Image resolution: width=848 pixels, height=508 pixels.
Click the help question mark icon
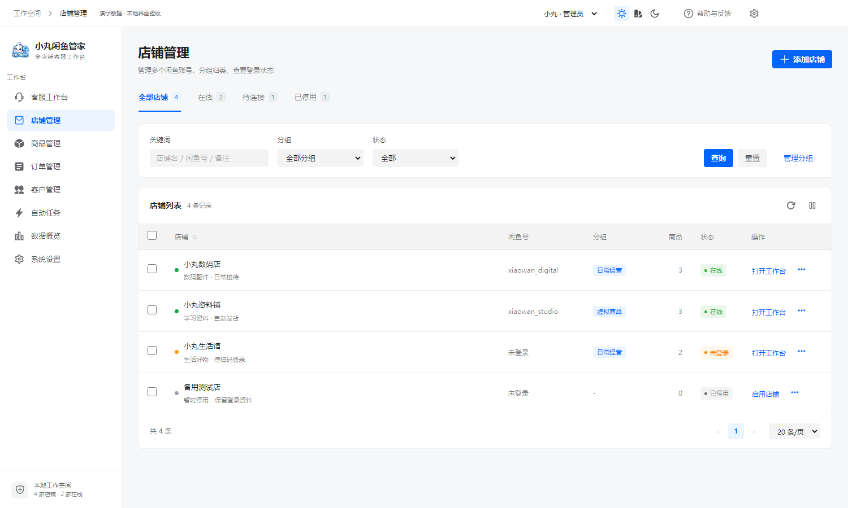pyautogui.click(x=688, y=14)
